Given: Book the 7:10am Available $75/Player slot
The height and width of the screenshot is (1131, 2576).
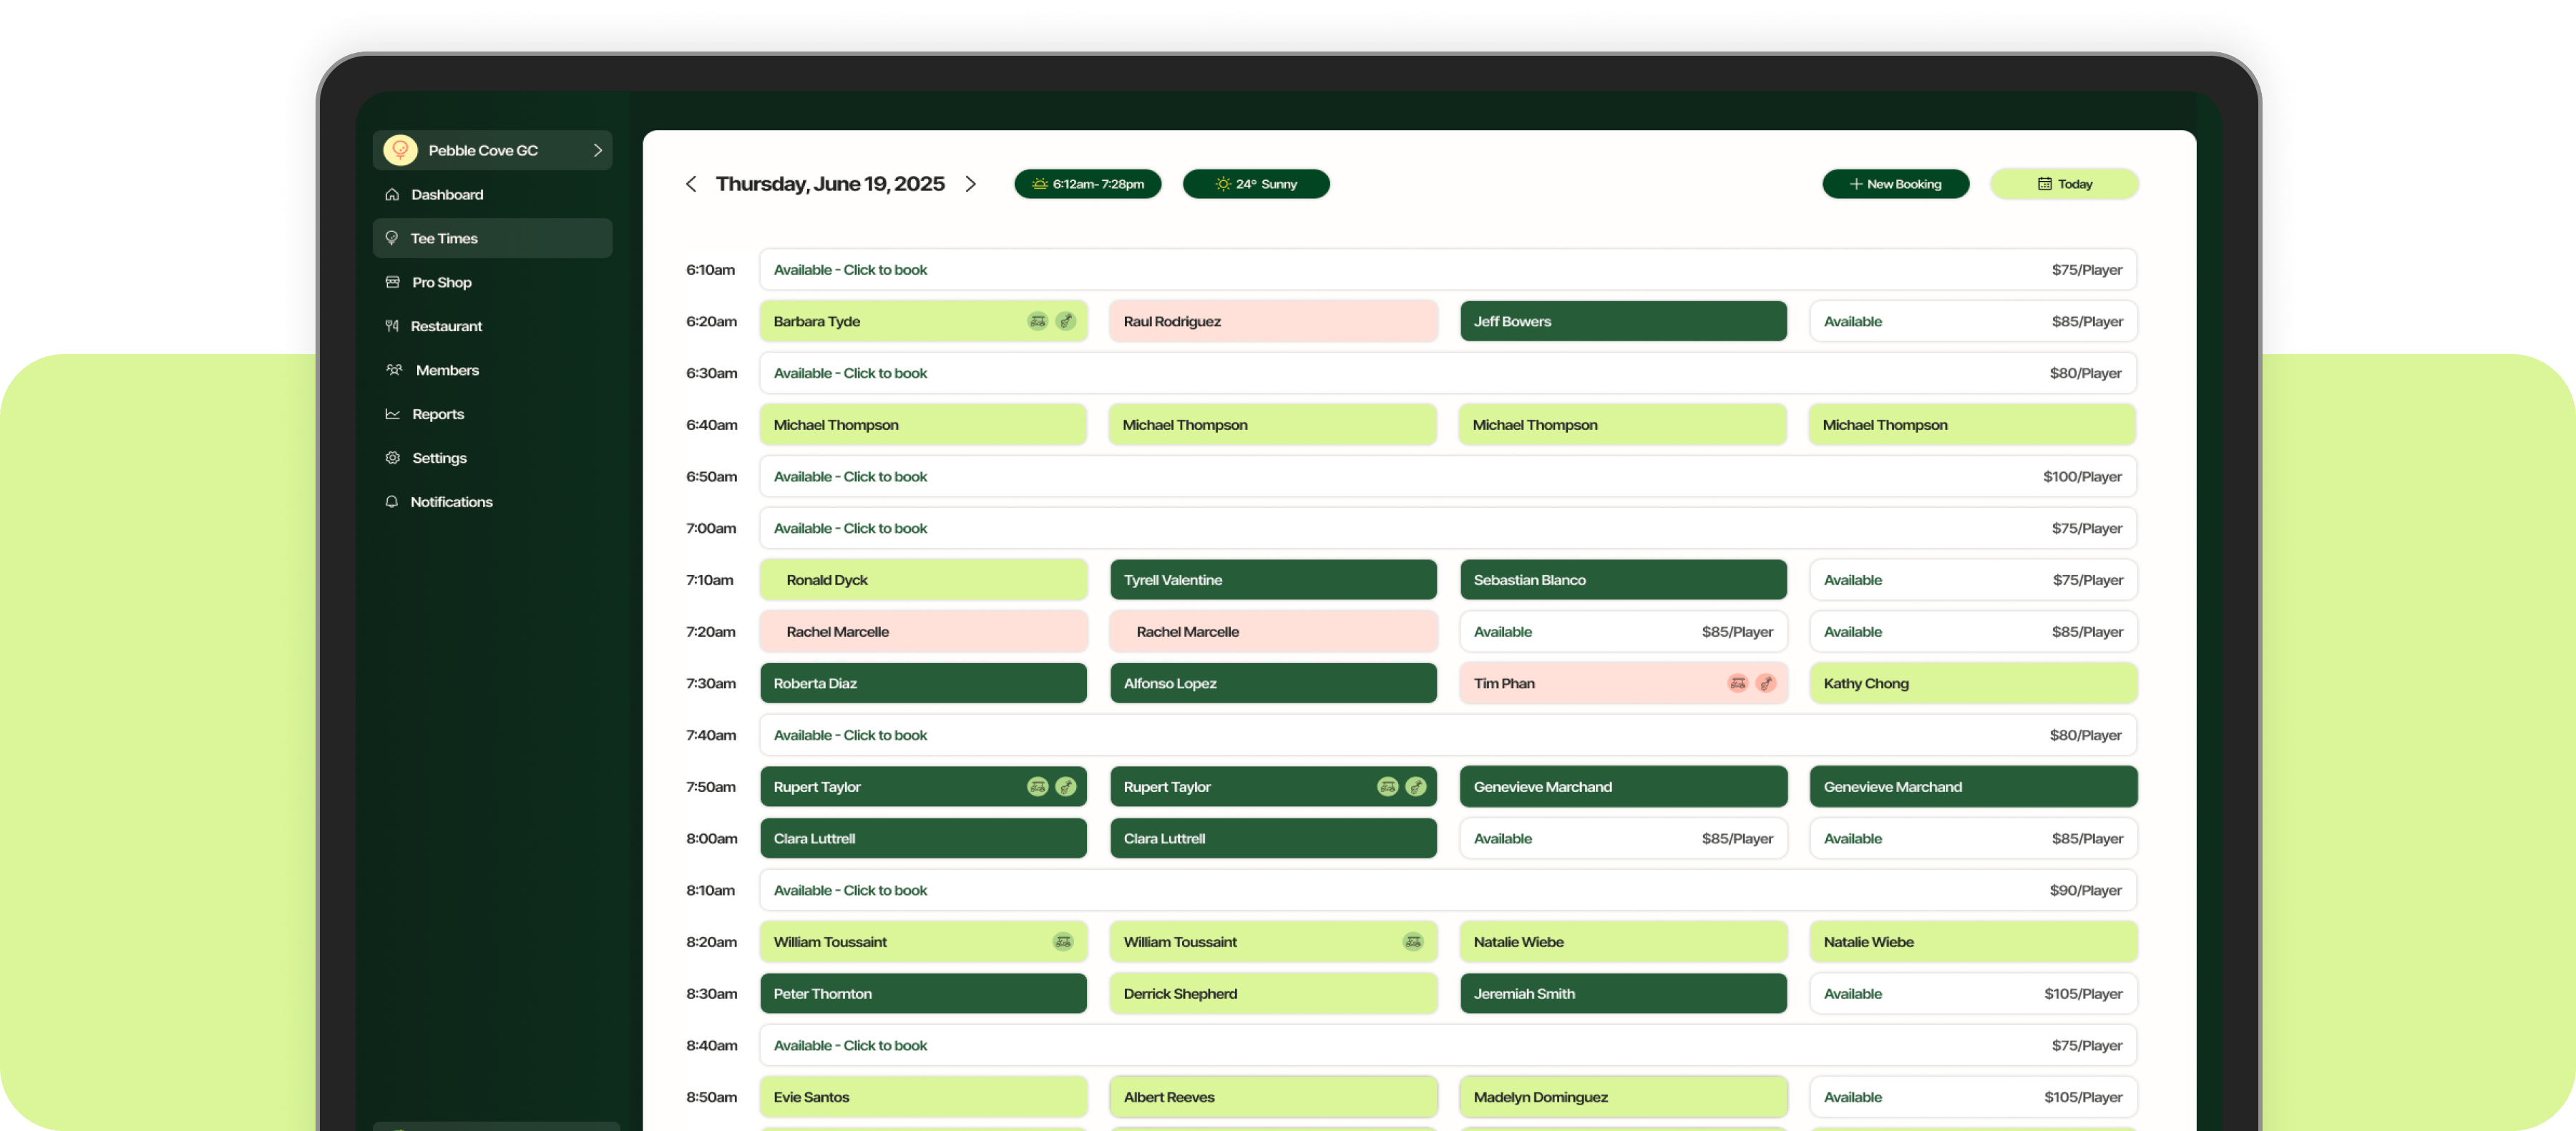Looking at the screenshot, I should point(1973,580).
